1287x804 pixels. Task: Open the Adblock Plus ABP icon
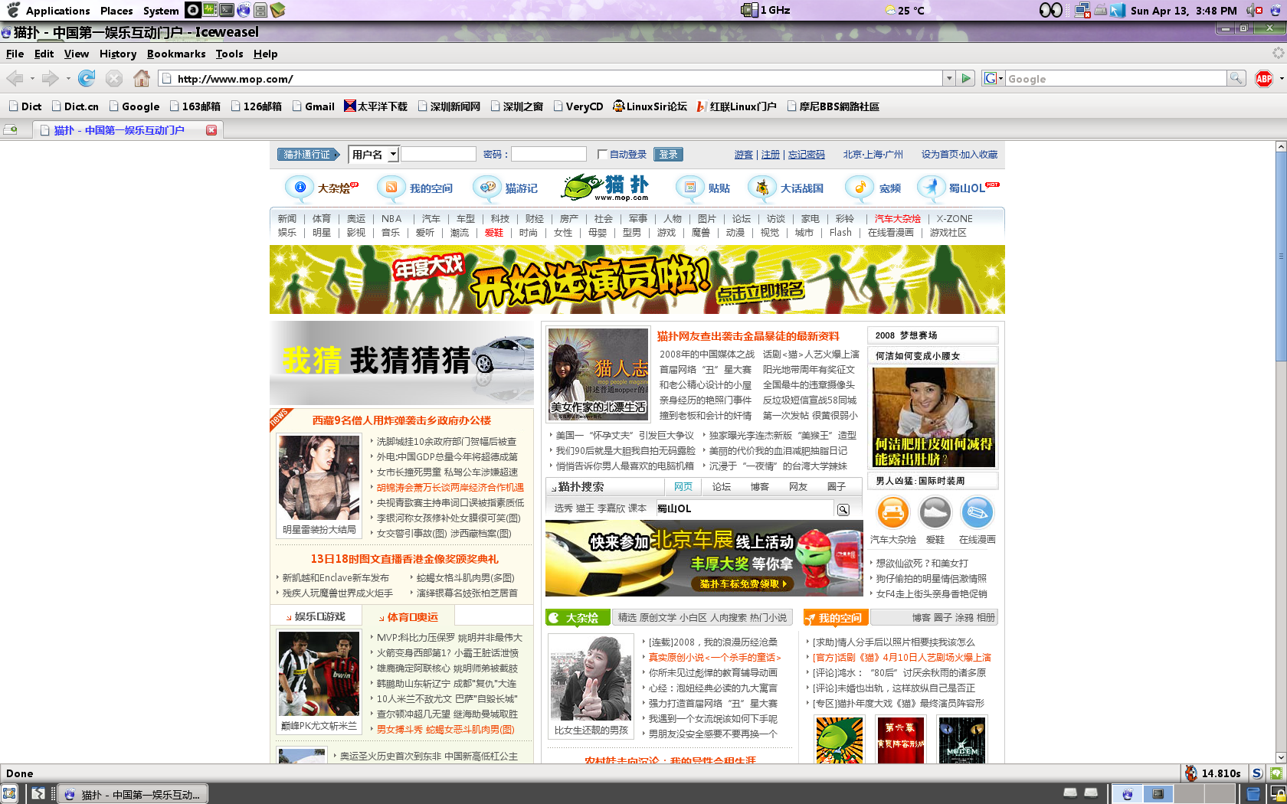[x=1264, y=78]
